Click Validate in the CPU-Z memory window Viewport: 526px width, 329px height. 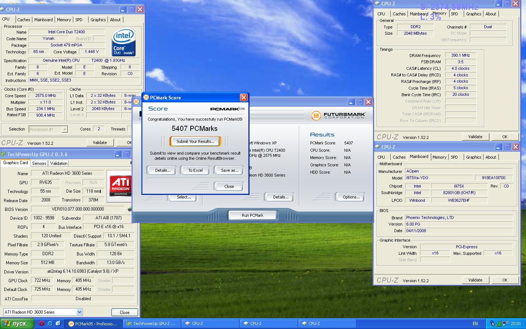coord(475,137)
